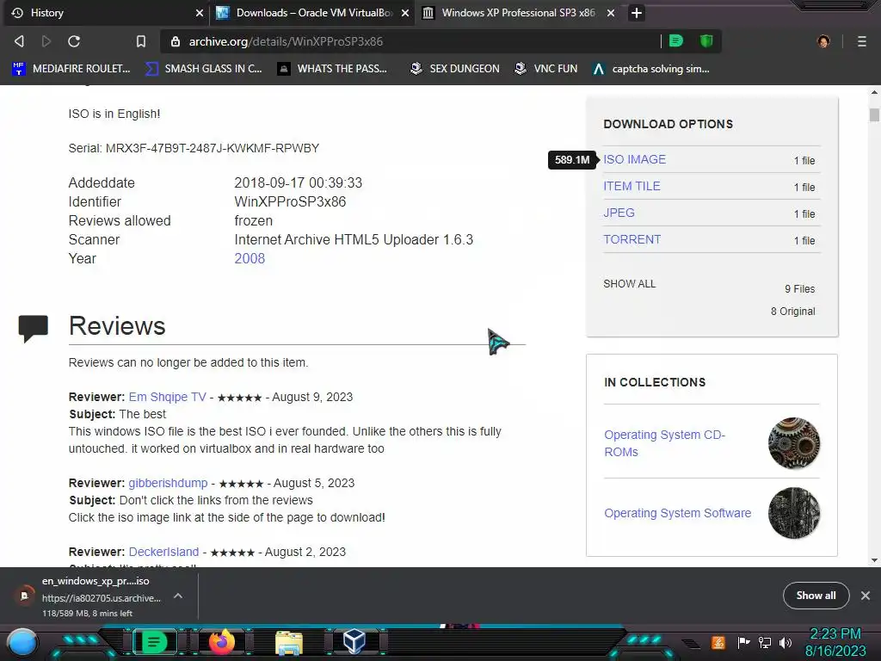The width and height of the screenshot is (881, 661).
Task: Open the JPEG download option
Action: 619,213
